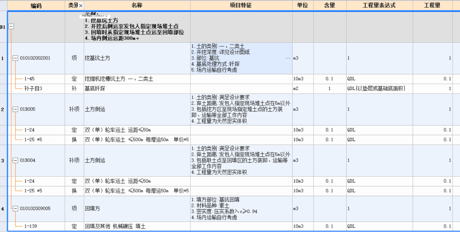Click the 名称 column header
460x235 pixels.
(x=137, y=5)
